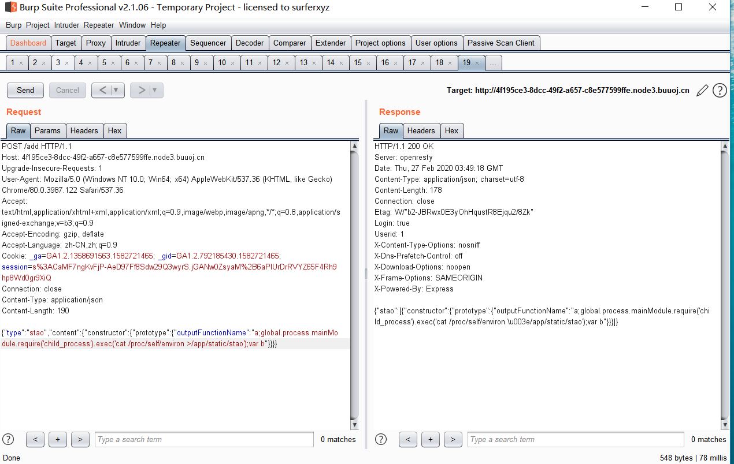The width and height of the screenshot is (734, 464).
Task: Jump to next match in Response search
Action: pos(453,439)
